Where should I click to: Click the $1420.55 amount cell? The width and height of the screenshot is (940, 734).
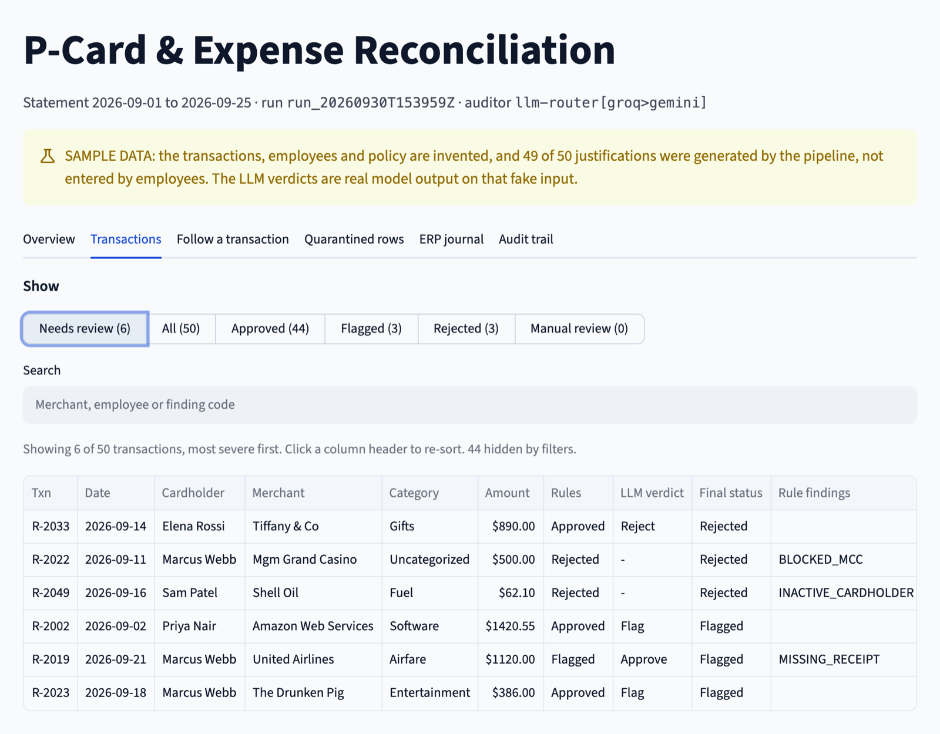point(511,626)
